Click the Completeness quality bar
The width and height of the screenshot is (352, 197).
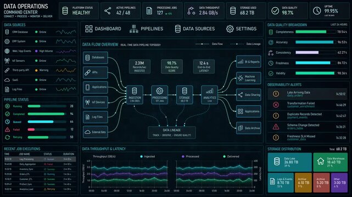pos(315,32)
